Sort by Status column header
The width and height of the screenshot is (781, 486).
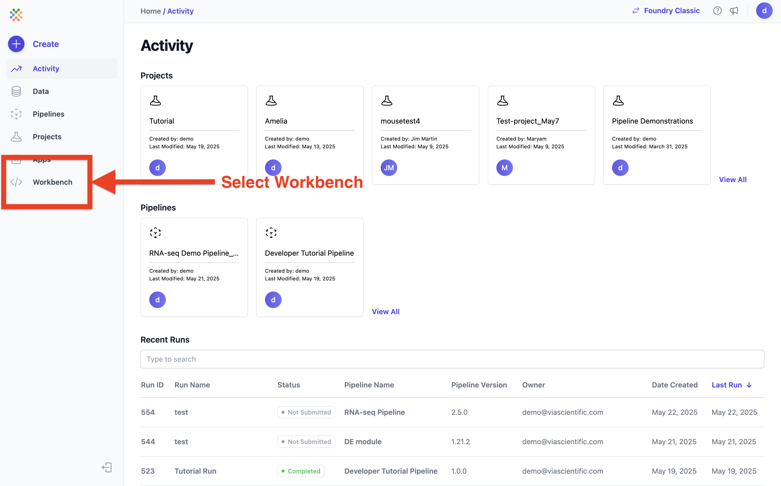click(289, 385)
